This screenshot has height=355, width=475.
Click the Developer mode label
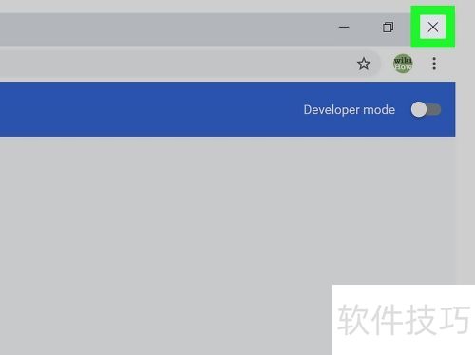point(350,110)
